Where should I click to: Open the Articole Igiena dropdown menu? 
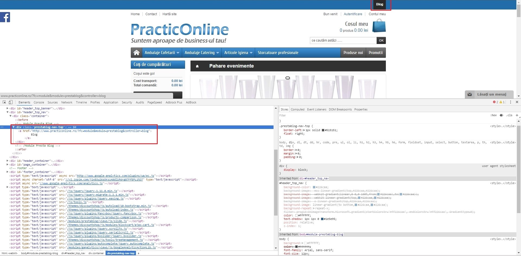[238, 53]
